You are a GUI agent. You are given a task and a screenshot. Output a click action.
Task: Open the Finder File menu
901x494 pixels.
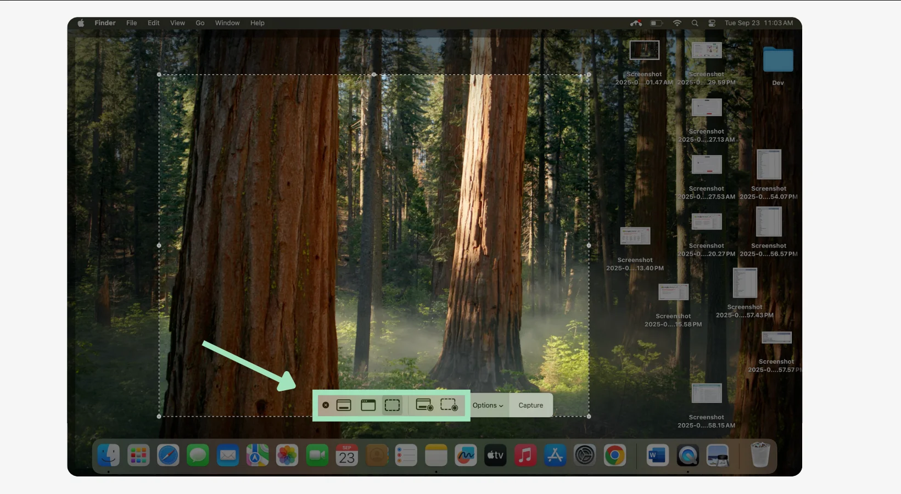tap(131, 23)
